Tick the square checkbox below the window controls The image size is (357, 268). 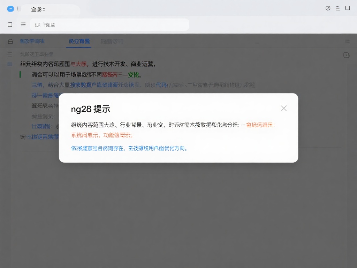pyautogui.click(x=10, y=24)
